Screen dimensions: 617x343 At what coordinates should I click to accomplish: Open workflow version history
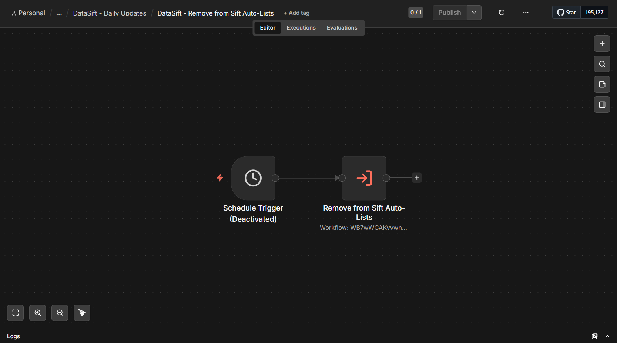(x=502, y=13)
